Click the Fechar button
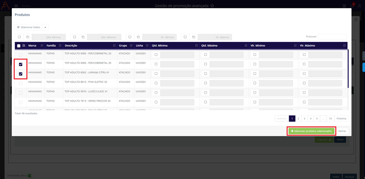This screenshot has width=365, height=179. 342,131
